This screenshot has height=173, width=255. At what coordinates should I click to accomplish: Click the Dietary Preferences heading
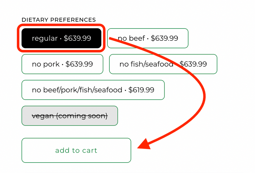coord(59,20)
